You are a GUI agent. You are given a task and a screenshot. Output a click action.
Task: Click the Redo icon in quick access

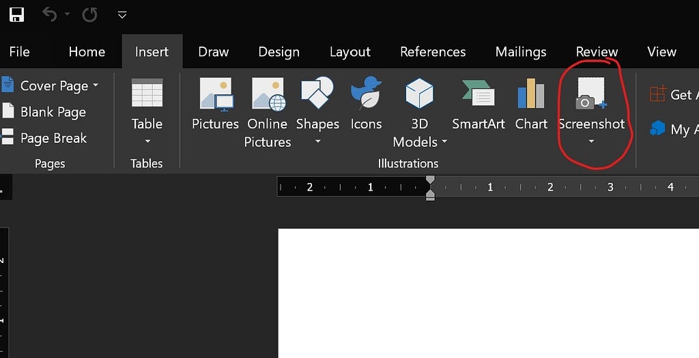89,14
